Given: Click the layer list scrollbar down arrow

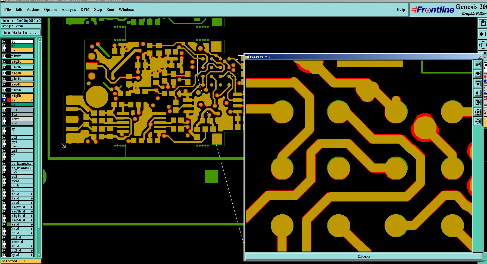Looking at the screenshot, I should pos(39,255).
